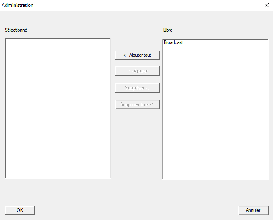
Task: Click blank dialog area between OK and Annuler
Action: pos(137,210)
